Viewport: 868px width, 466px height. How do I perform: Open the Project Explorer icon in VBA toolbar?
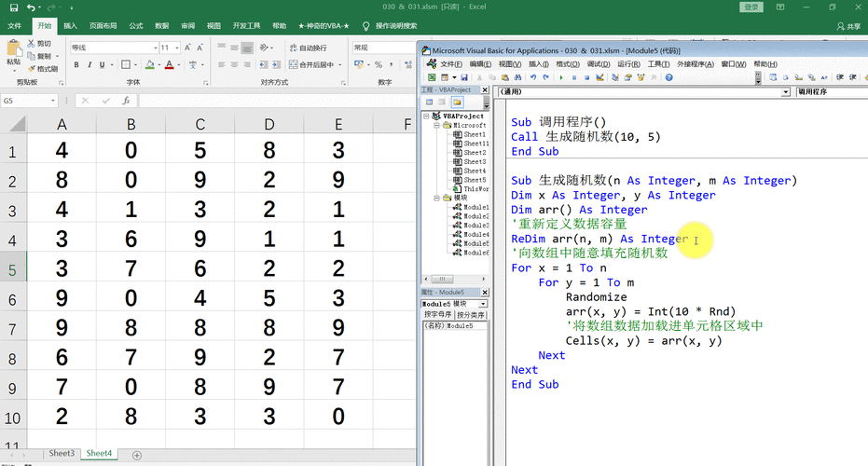[615, 77]
